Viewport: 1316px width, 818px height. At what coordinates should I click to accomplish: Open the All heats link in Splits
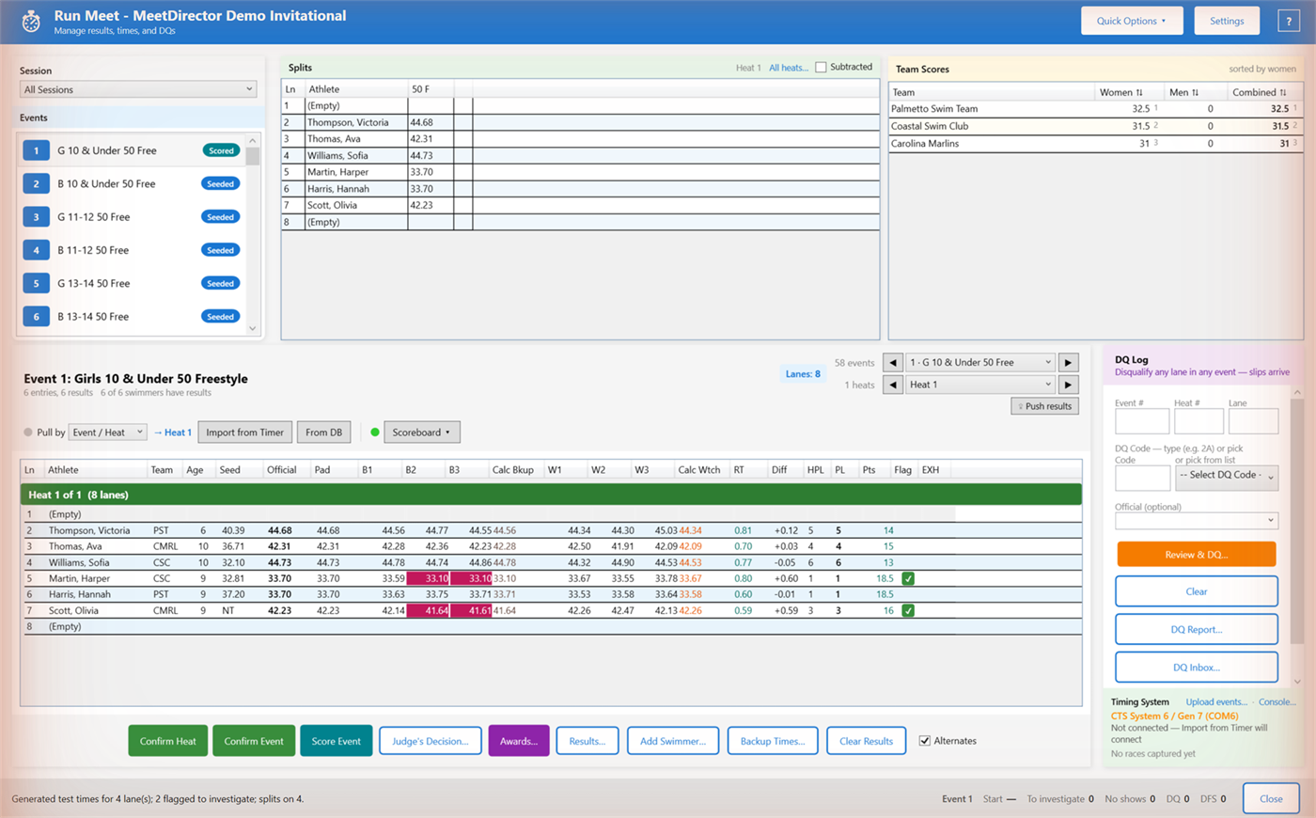788,68
